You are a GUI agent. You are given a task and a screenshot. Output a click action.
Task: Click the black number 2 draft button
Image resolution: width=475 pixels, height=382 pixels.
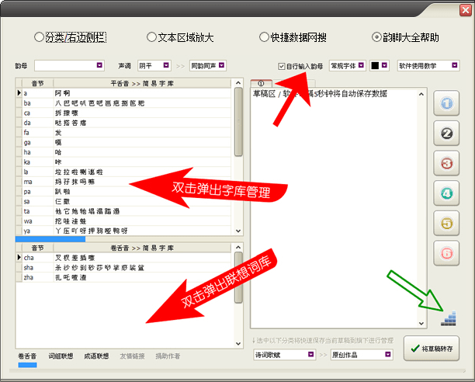446,134
